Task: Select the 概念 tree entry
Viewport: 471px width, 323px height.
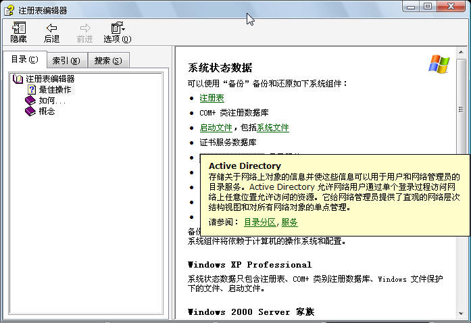Action: 47,111
